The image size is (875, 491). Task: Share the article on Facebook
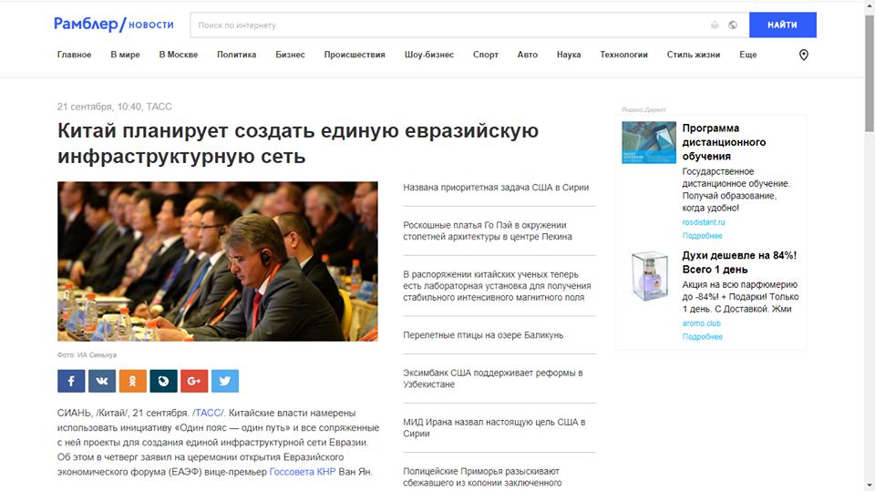coord(71,381)
